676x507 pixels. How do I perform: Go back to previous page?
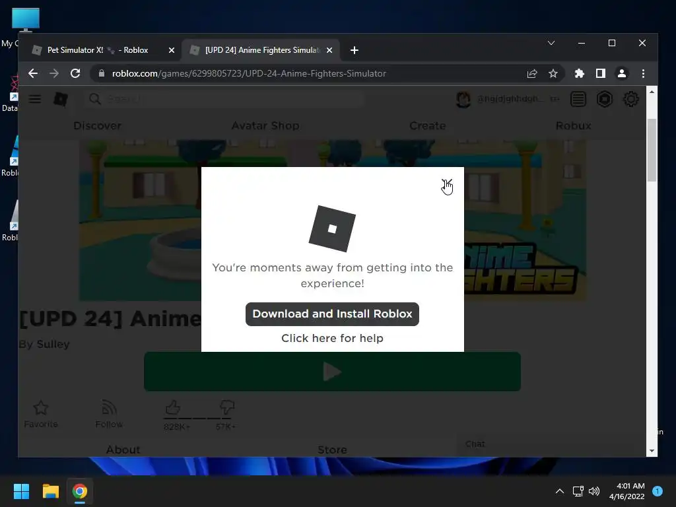point(33,73)
